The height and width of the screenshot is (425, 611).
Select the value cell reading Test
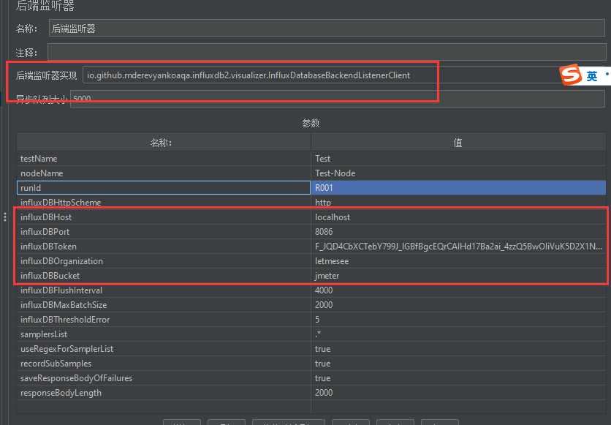click(459, 159)
